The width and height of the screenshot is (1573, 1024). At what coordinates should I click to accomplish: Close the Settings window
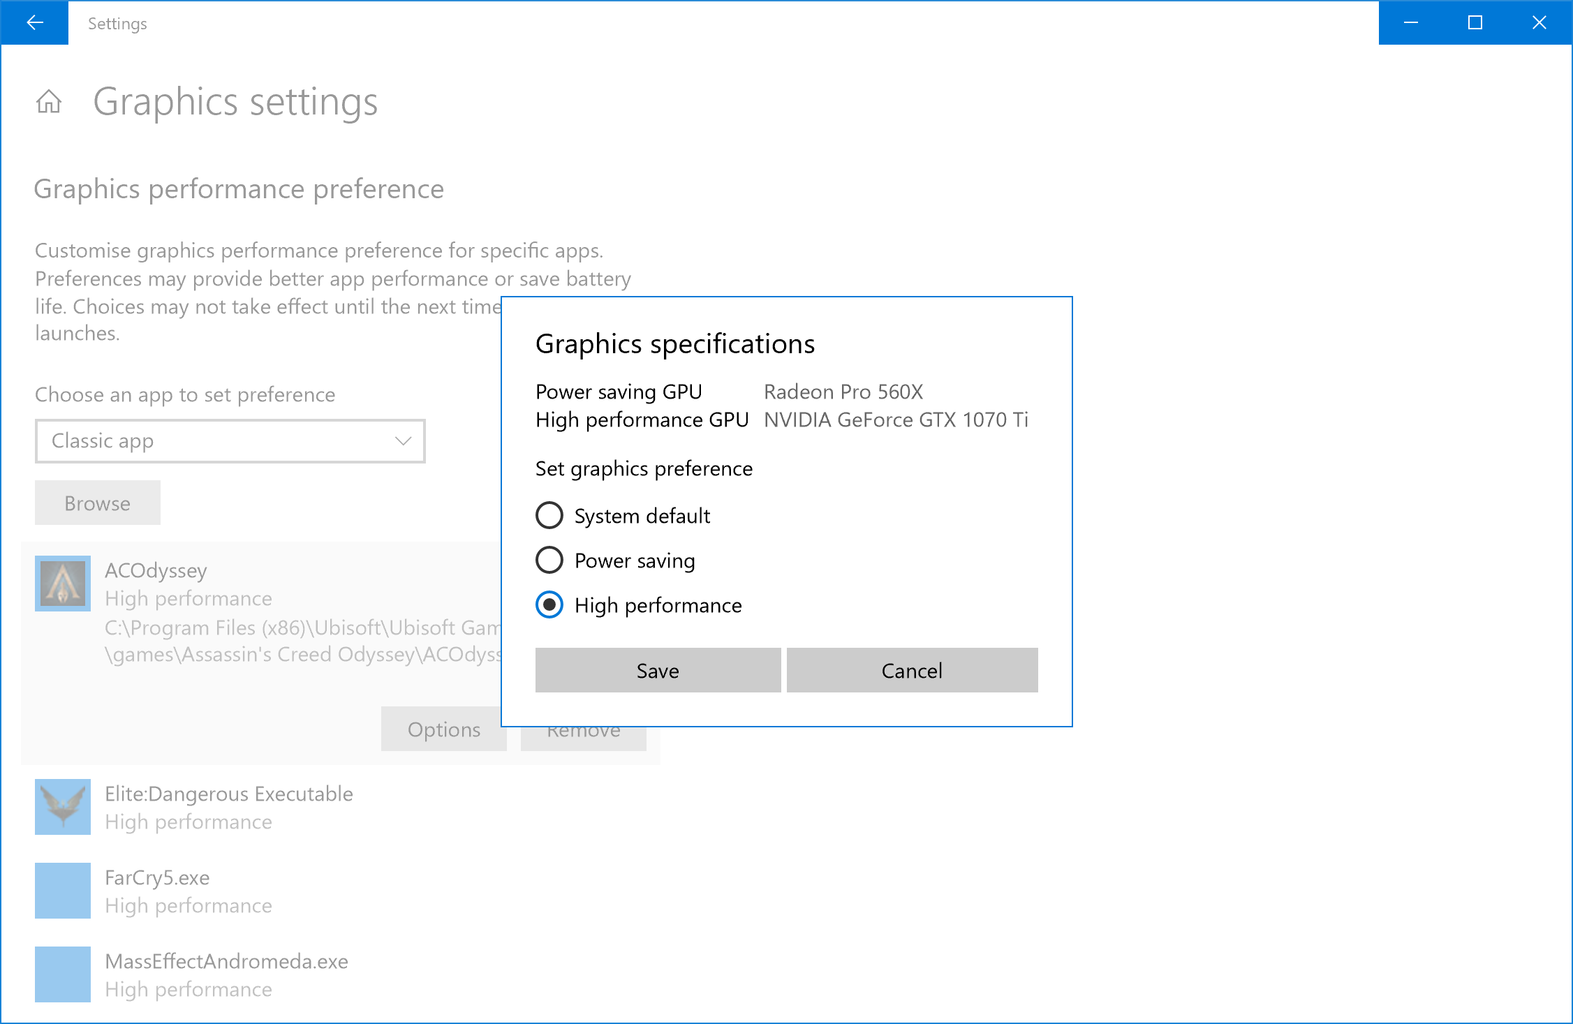tap(1539, 22)
